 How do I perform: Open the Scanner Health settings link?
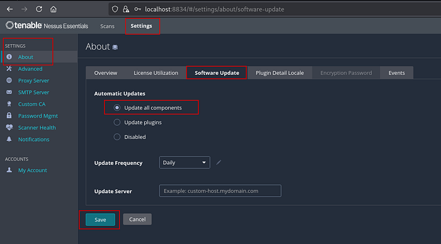[x=37, y=128]
